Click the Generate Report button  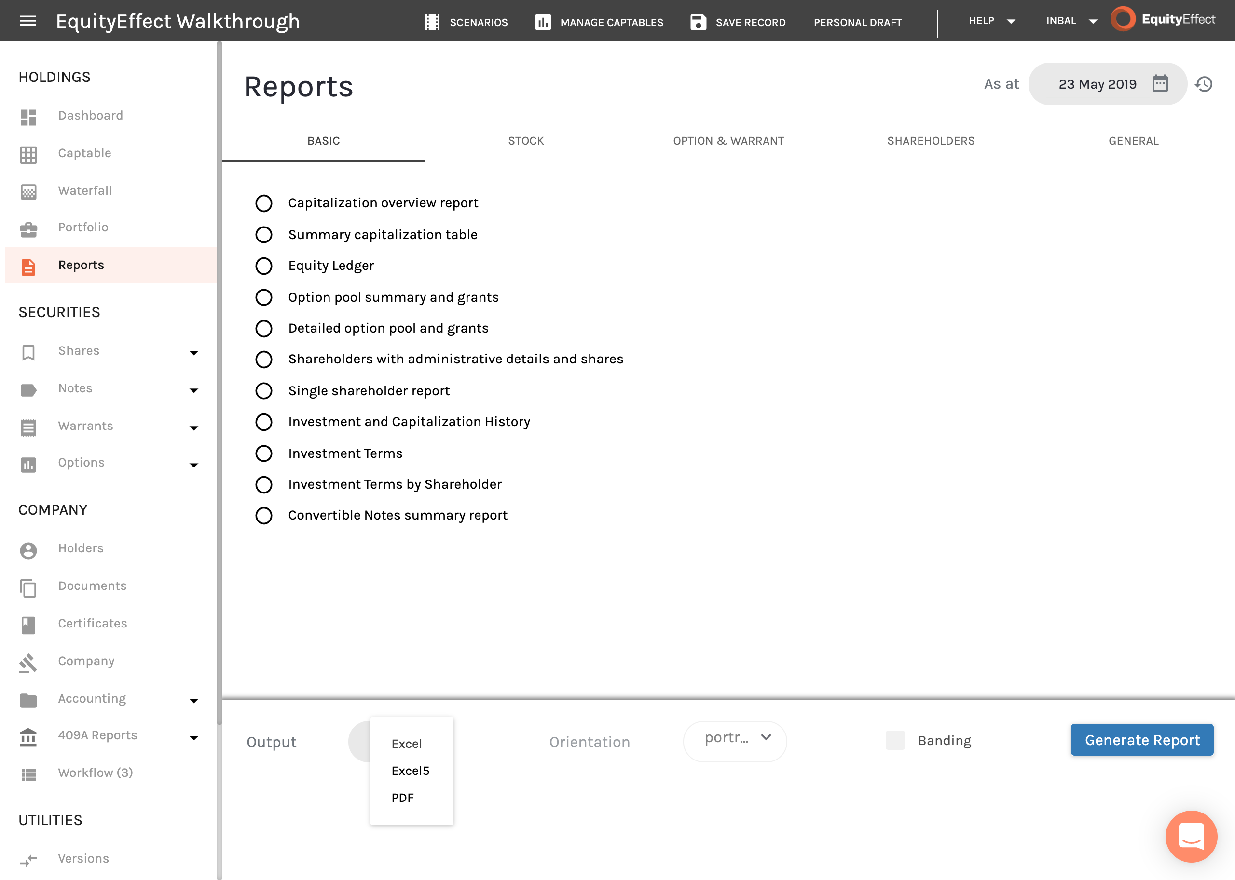point(1142,740)
